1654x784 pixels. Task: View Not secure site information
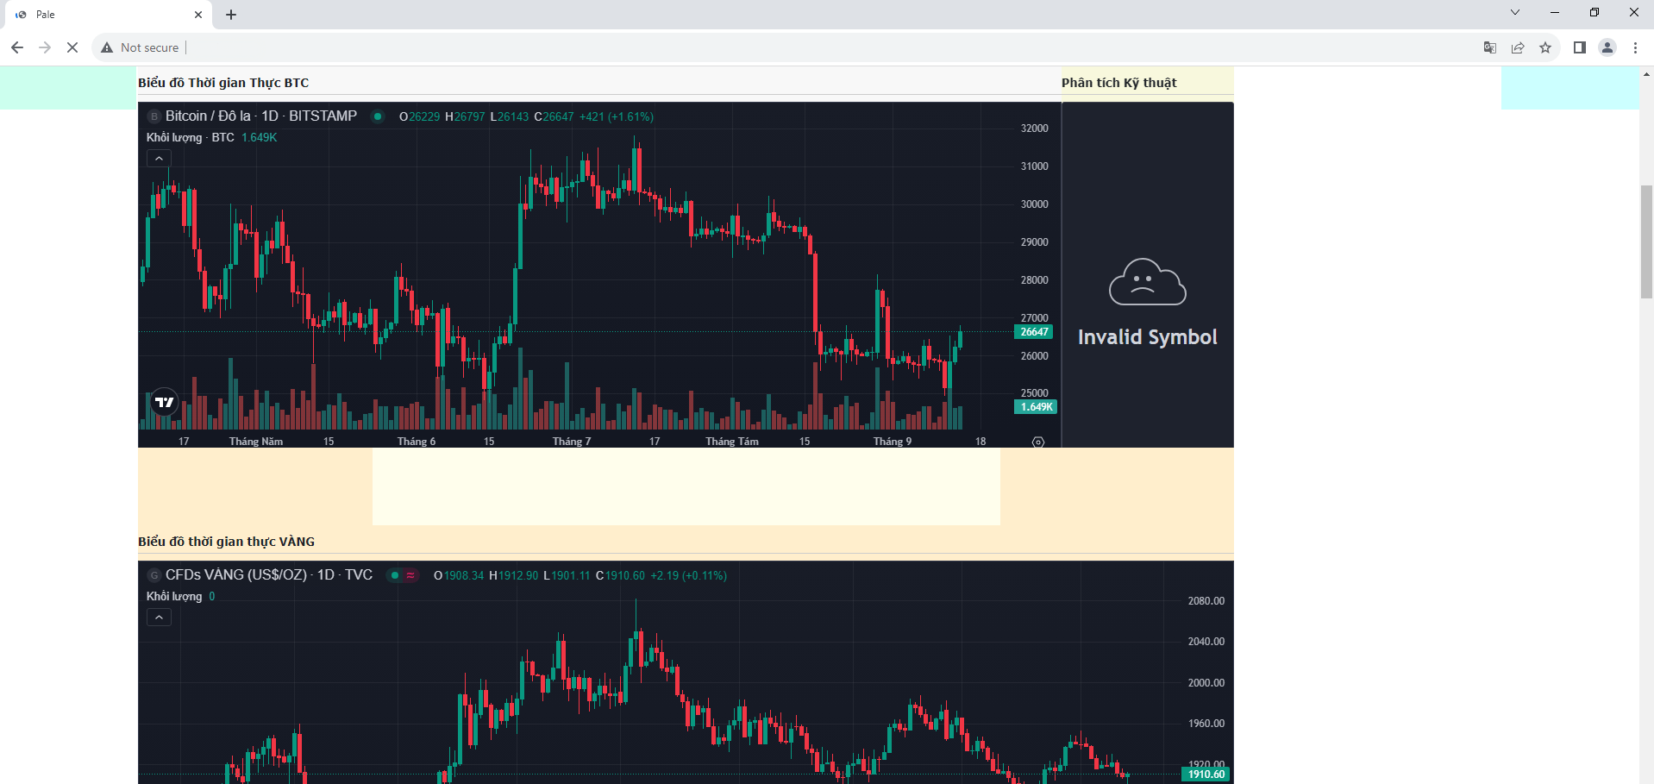pos(140,47)
